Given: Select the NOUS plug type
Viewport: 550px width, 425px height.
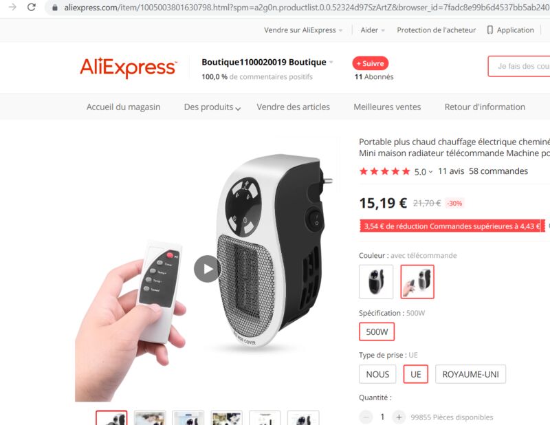Looking at the screenshot, I should 377,374.
